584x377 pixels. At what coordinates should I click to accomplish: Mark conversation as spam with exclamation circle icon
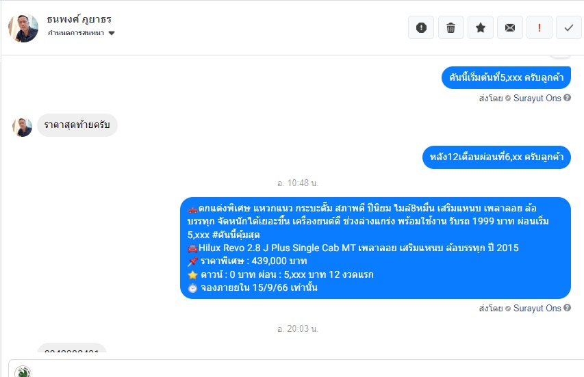pos(421,27)
